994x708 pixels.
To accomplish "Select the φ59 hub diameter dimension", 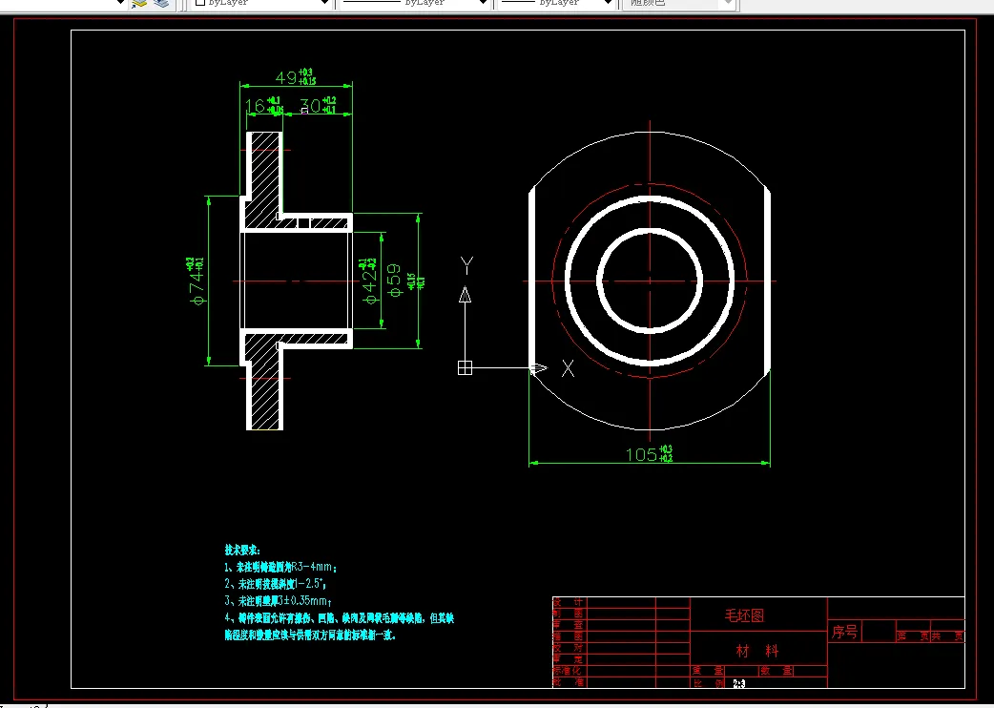I will click(x=394, y=281).
